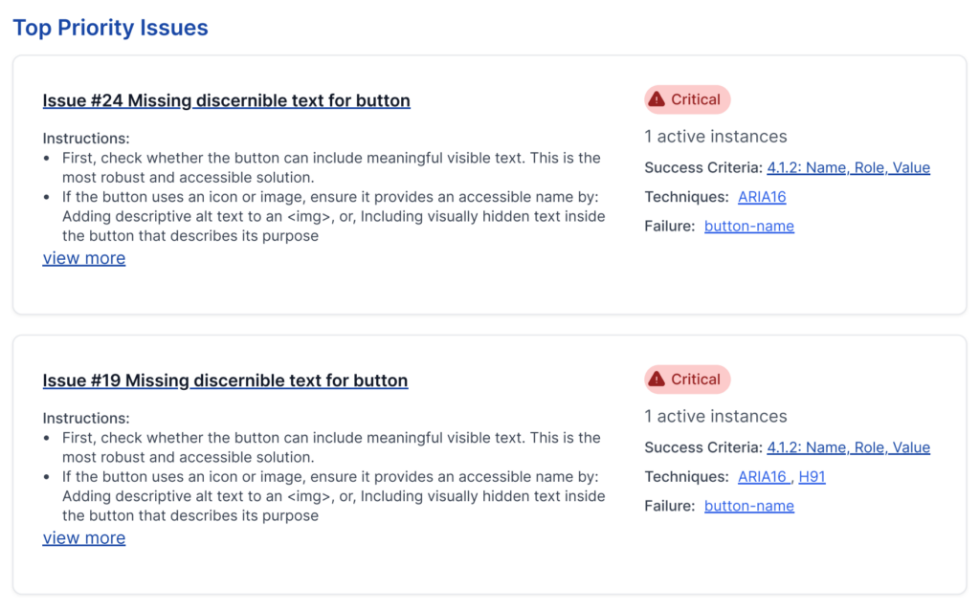Select the Critical badge text on Issue #24
The width and height of the screenshot is (980, 609).
click(696, 99)
